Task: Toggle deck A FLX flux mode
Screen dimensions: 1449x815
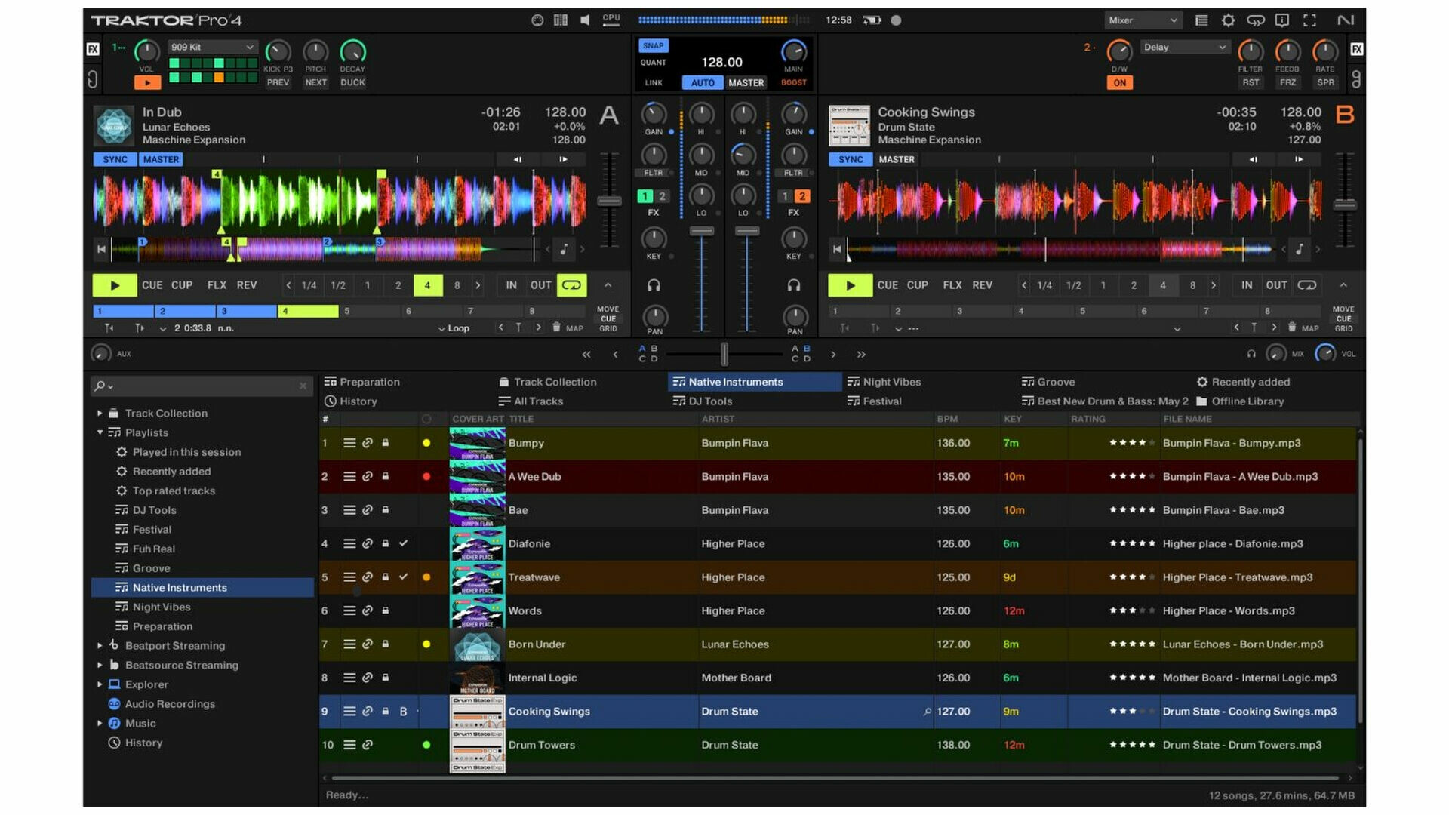Action: (217, 285)
